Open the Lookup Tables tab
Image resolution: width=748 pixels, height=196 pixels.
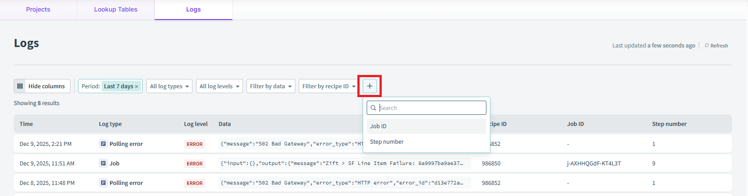pos(116,9)
